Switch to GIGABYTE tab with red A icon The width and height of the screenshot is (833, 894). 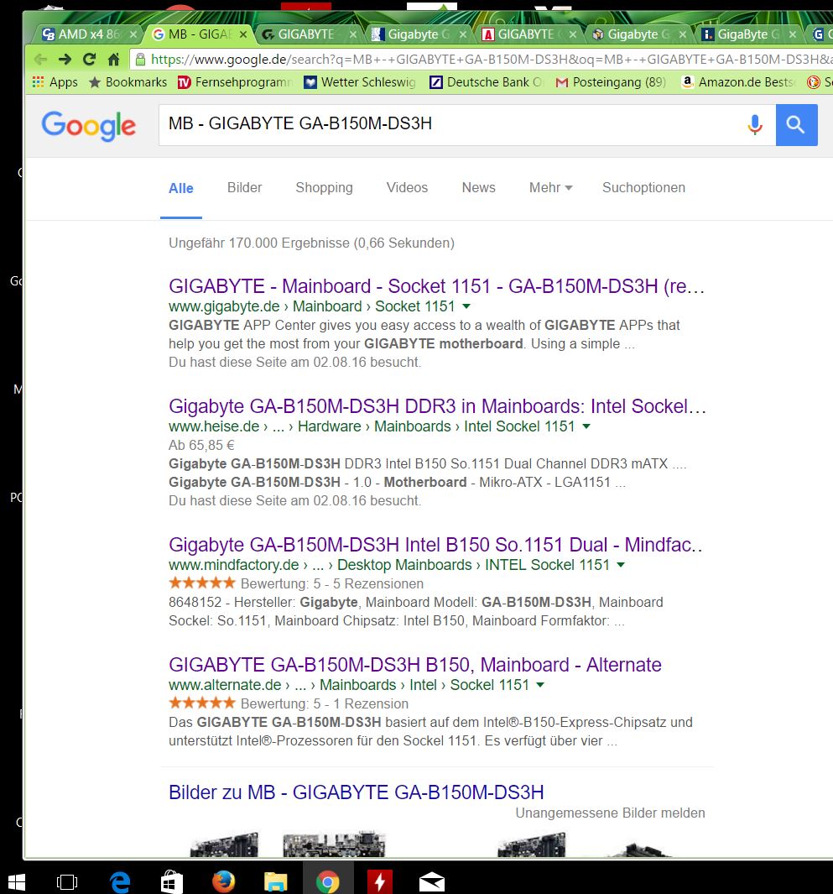(527, 34)
